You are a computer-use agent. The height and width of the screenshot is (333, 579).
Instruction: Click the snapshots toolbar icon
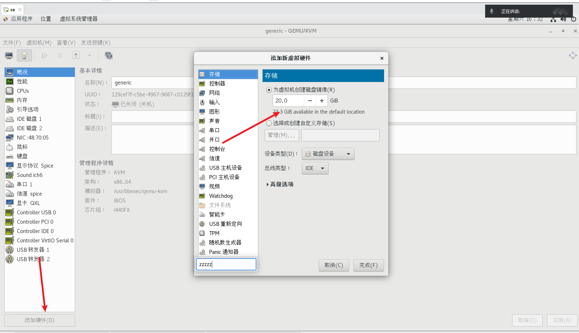[x=109, y=55]
